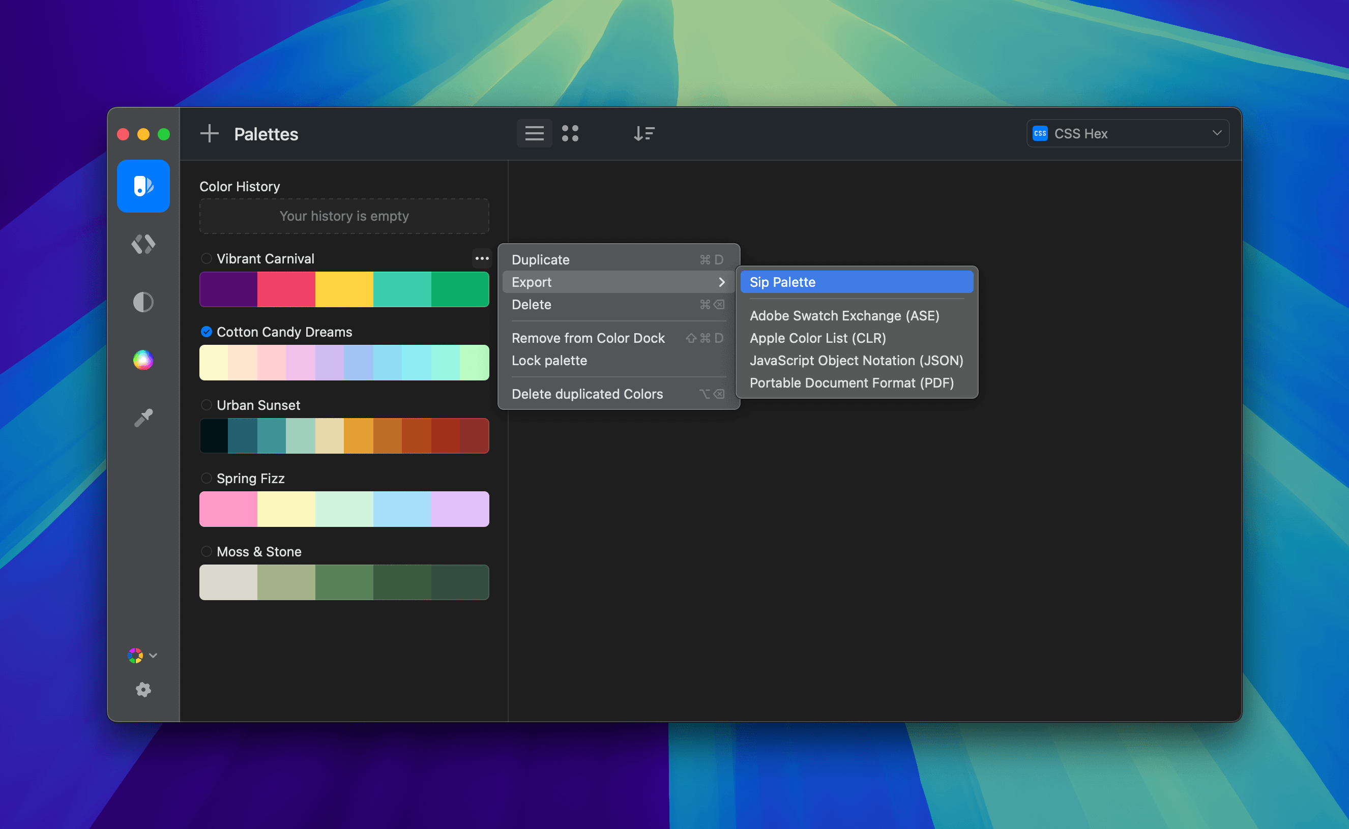
Task: Open the sort order options
Action: pyautogui.click(x=644, y=133)
